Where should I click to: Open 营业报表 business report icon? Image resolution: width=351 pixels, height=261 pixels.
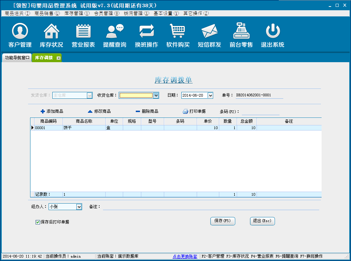pyautogui.click(x=83, y=31)
